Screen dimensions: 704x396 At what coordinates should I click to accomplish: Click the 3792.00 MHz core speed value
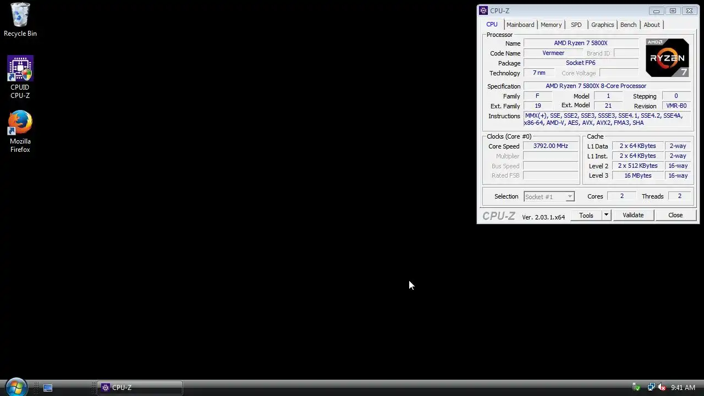tap(551, 146)
